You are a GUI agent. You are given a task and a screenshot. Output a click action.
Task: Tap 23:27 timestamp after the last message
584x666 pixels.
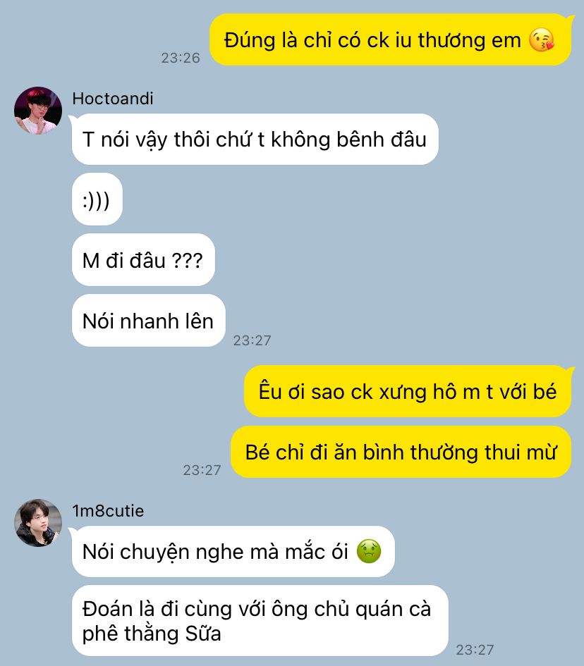pyautogui.click(x=475, y=649)
